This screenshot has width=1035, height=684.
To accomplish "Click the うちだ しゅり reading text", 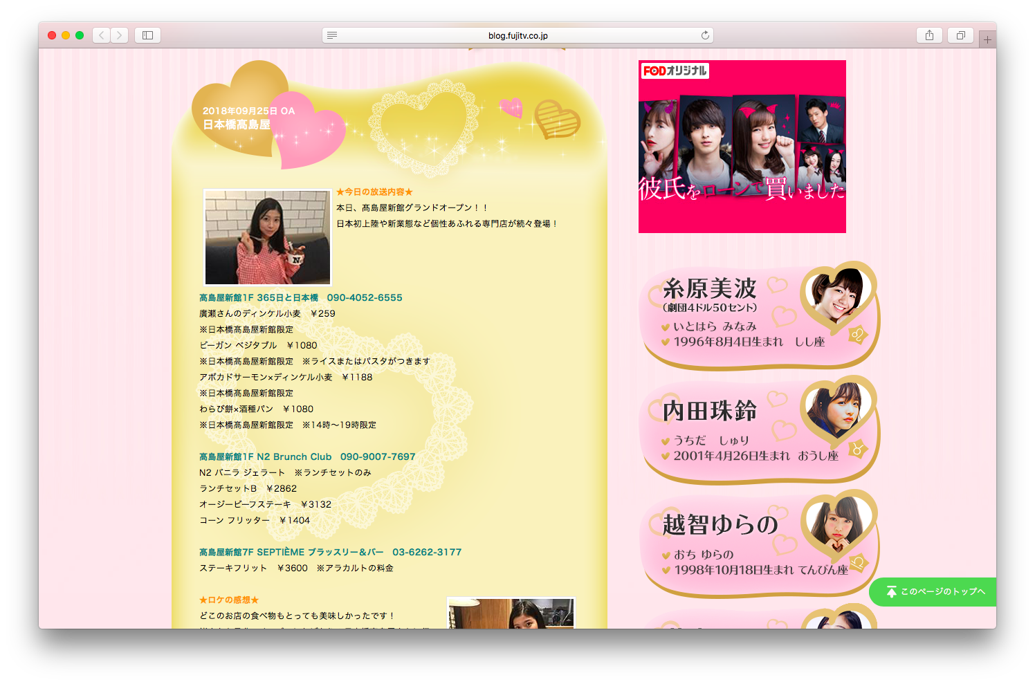I will coord(711,440).
